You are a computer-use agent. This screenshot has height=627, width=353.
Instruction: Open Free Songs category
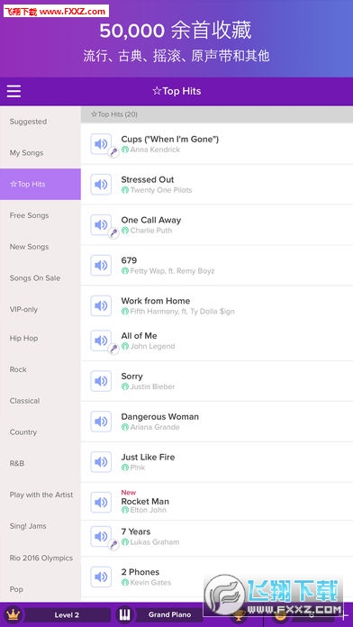pos(41,215)
